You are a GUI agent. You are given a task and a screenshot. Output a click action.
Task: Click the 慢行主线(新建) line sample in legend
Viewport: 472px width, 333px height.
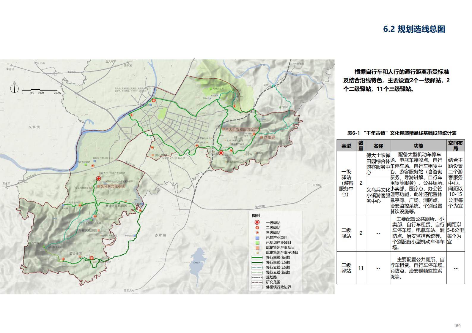pyautogui.click(x=257, y=257)
